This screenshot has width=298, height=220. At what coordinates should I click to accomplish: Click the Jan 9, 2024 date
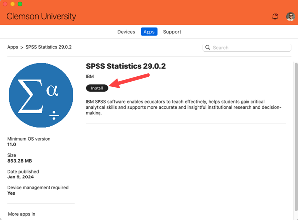click(20, 177)
